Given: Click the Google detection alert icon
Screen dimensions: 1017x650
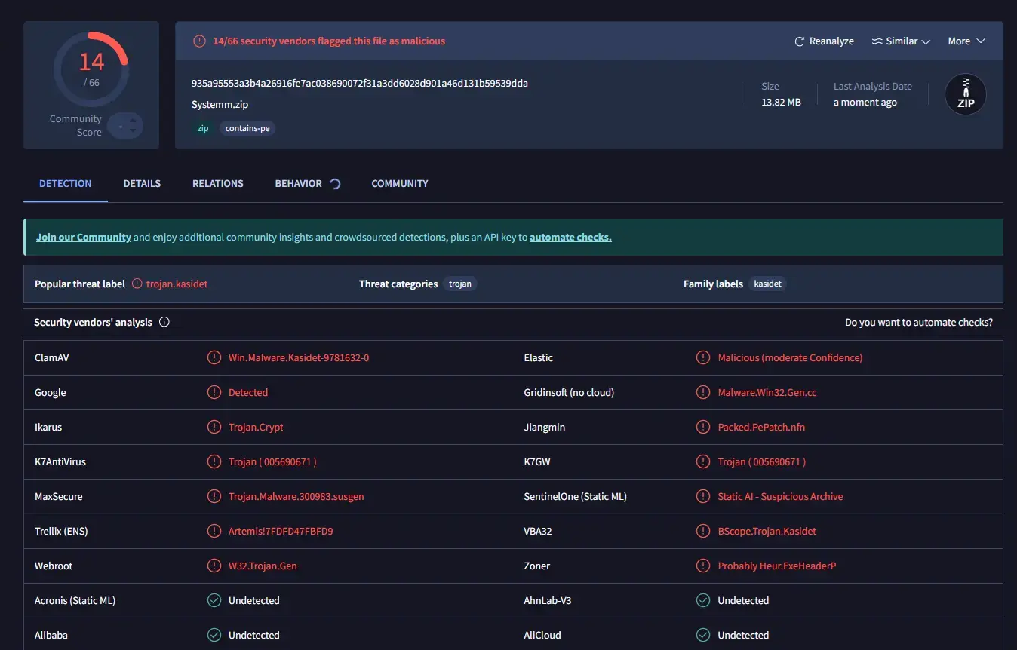Looking at the screenshot, I should [214, 392].
